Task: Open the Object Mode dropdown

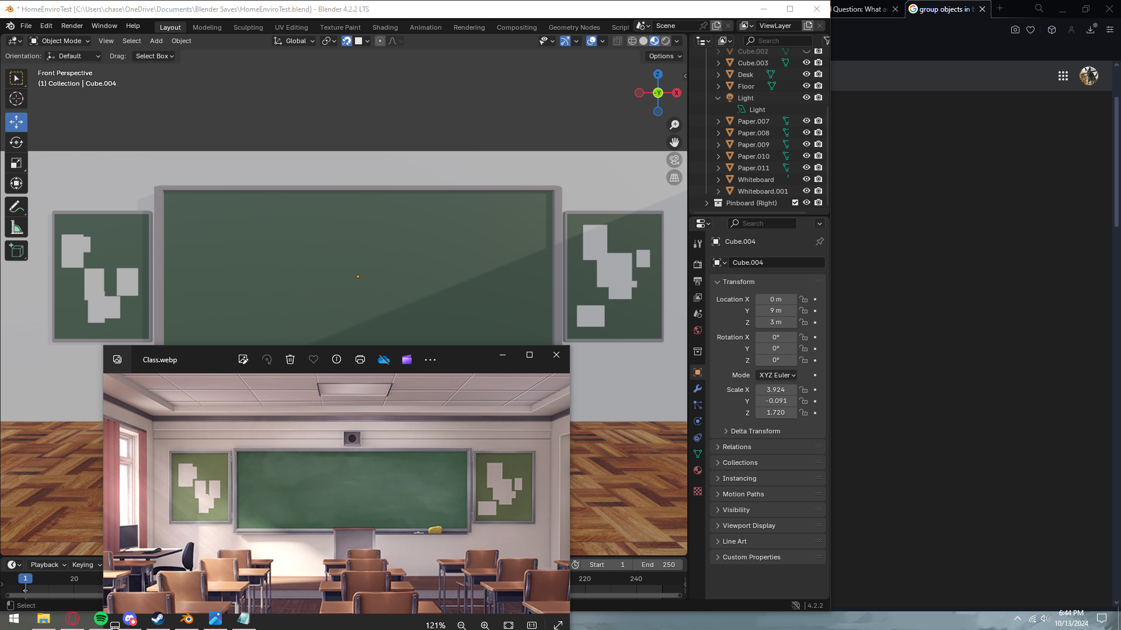Action: click(58, 41)
